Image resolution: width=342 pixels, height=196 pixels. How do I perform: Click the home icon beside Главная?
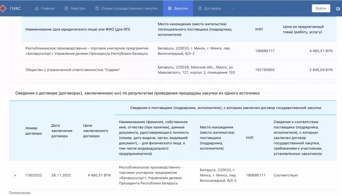(37, 8)
